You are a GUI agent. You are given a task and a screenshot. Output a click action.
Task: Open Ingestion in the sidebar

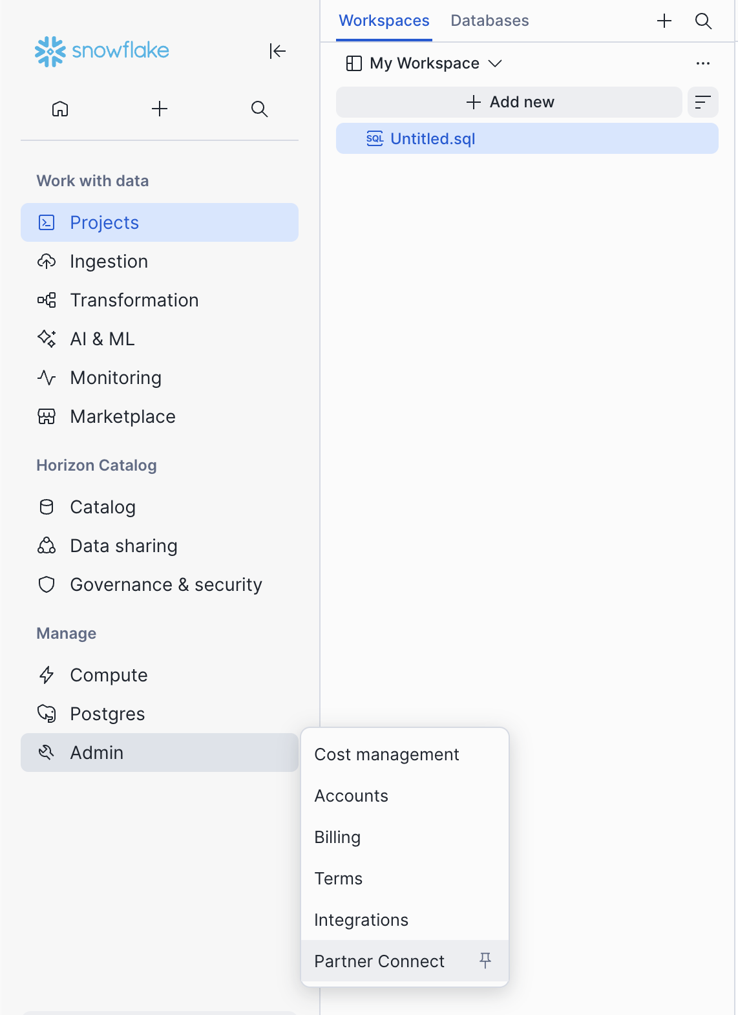coord(160,261)
